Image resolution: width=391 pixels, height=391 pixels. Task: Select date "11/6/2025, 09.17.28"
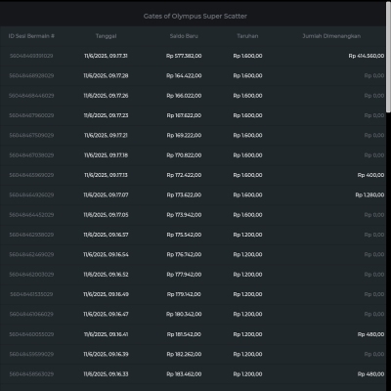click(106, 76)
